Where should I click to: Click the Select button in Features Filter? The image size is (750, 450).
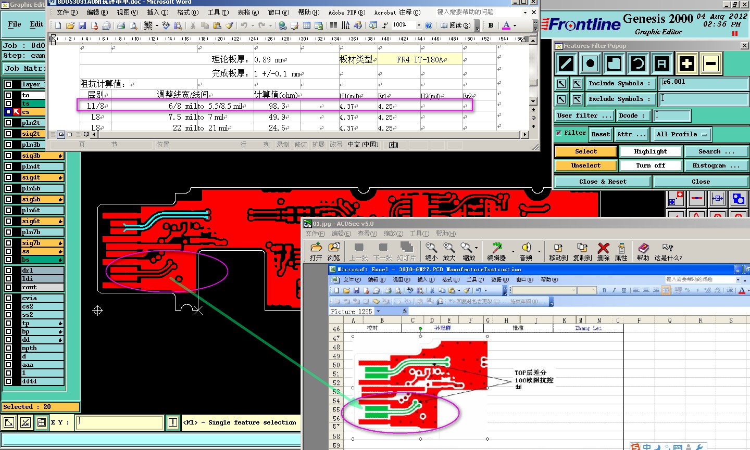click(x=586, y=151)
